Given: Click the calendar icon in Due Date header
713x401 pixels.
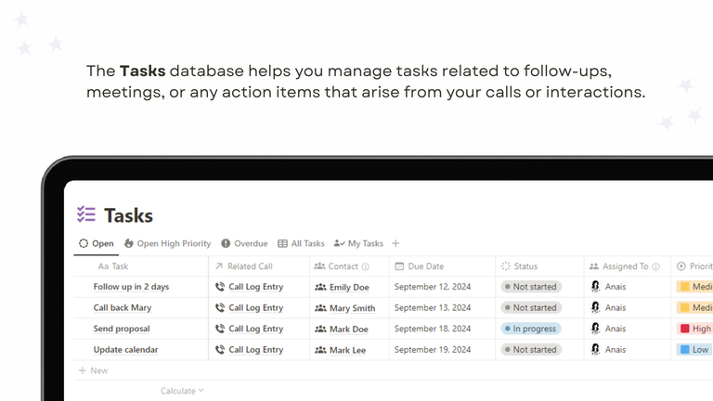Looking at the screenshot, I should [399, 266].
